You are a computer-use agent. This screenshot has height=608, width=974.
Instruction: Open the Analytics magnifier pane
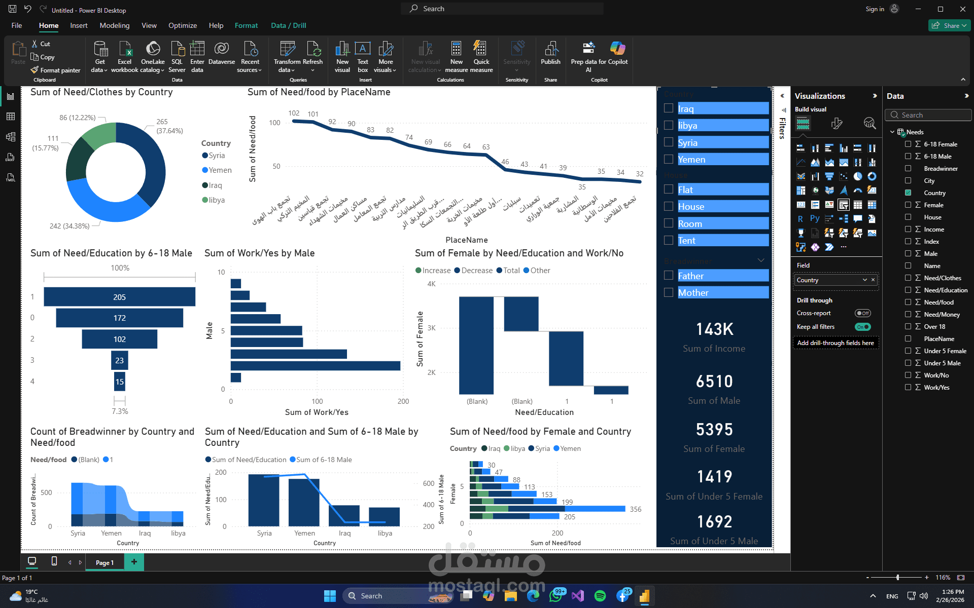tap(869, 123)
